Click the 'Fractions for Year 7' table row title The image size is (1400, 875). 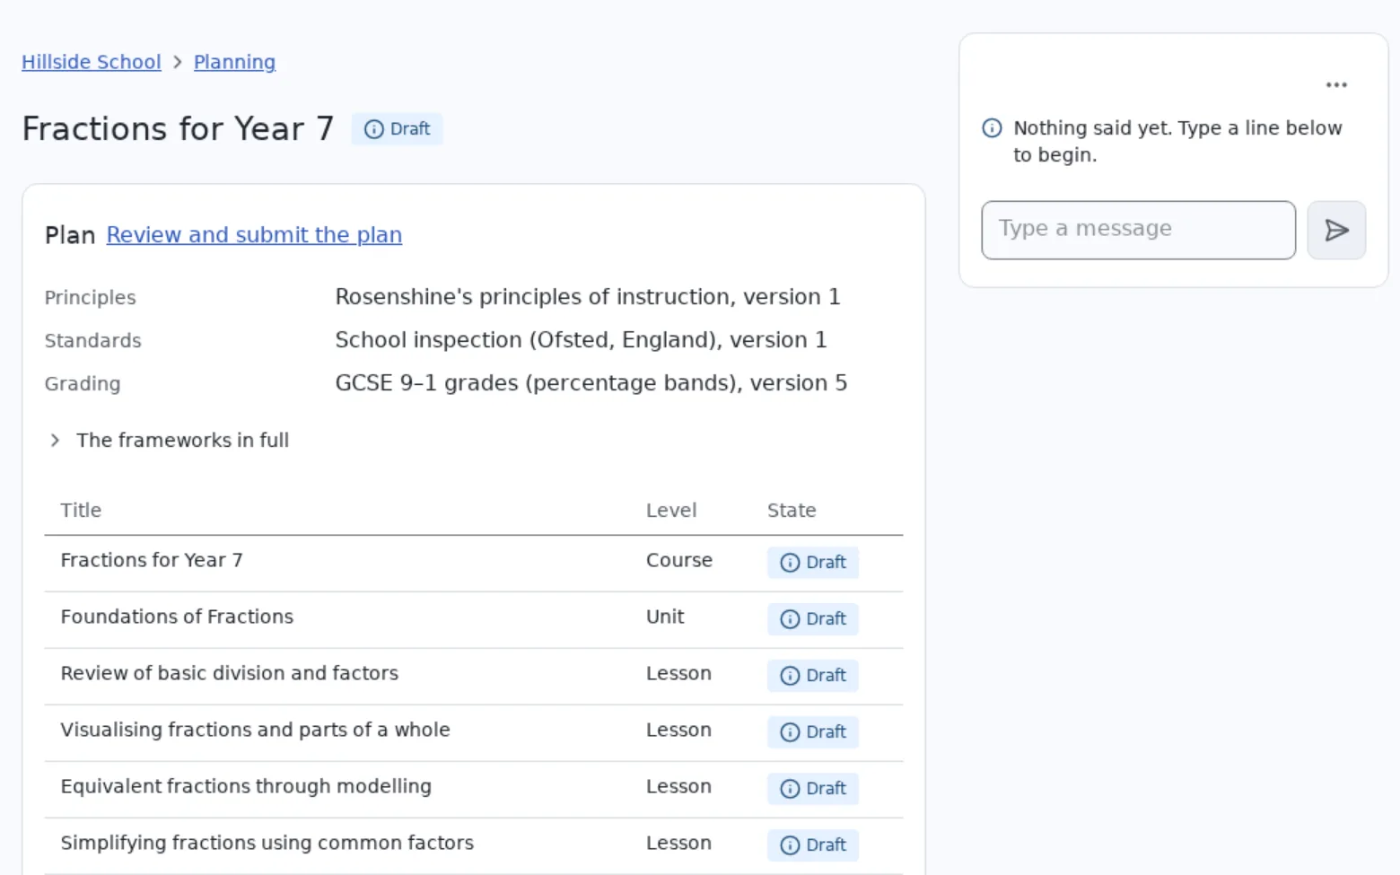click(x=152, y=560)
